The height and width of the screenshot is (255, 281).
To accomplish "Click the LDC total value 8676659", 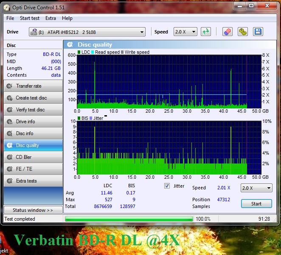I will 103,206.
